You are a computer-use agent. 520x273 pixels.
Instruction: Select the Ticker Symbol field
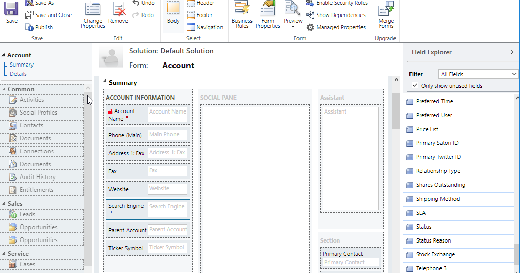click(x=148, y=248)
